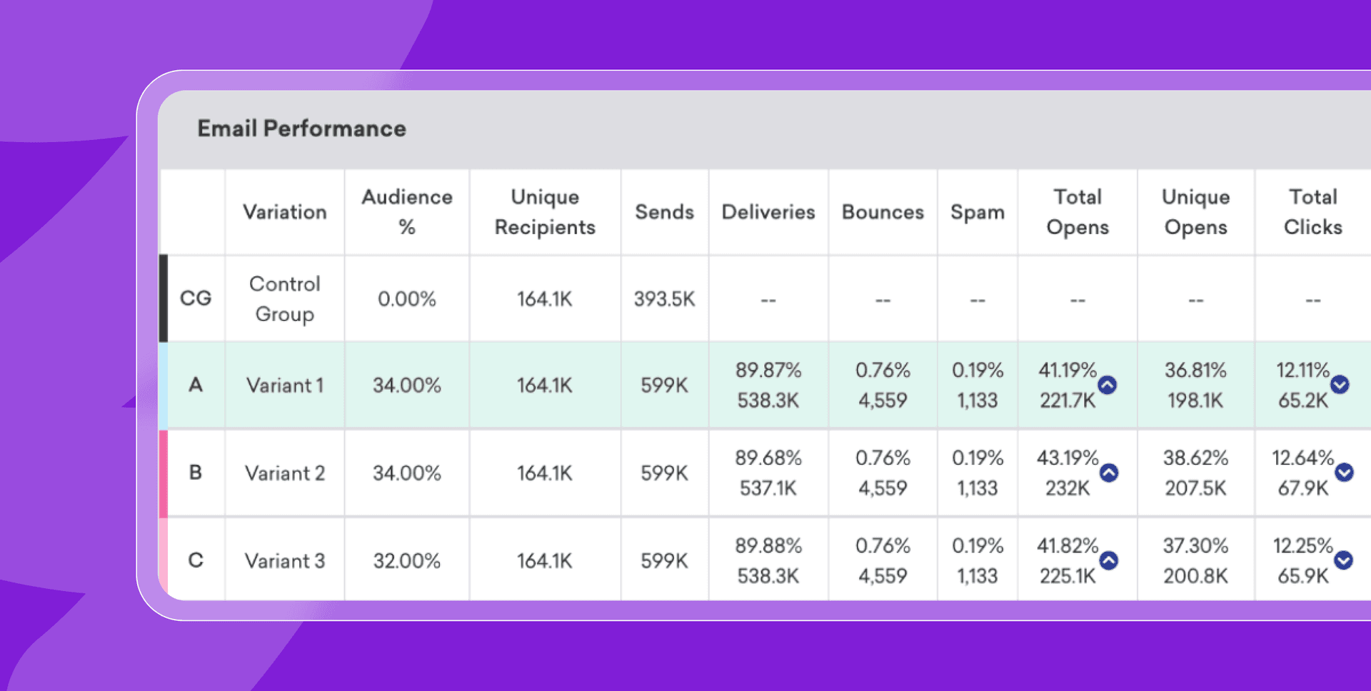Click the down arrow badge beside 65.9K
This screenshot has width=1371, height=691.
pyautogui.click(x=1345, y=560)
